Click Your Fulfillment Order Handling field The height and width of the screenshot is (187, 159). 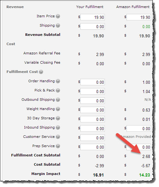click(x=93, y=82)
